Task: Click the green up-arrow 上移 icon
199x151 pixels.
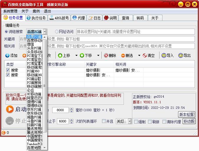Action: (60, 55)
